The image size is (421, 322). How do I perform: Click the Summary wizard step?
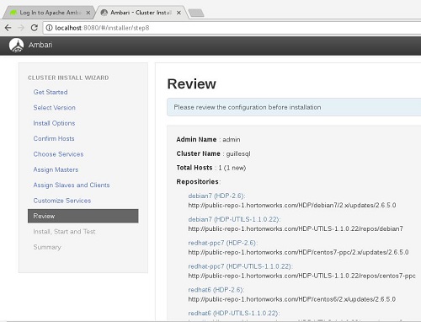(x=47, y=247)
